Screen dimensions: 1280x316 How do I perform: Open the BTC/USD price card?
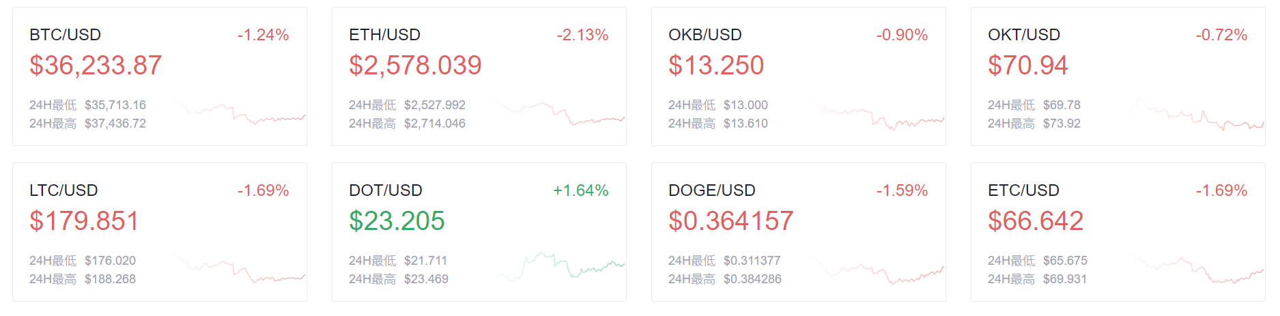[x=160, y=76]
